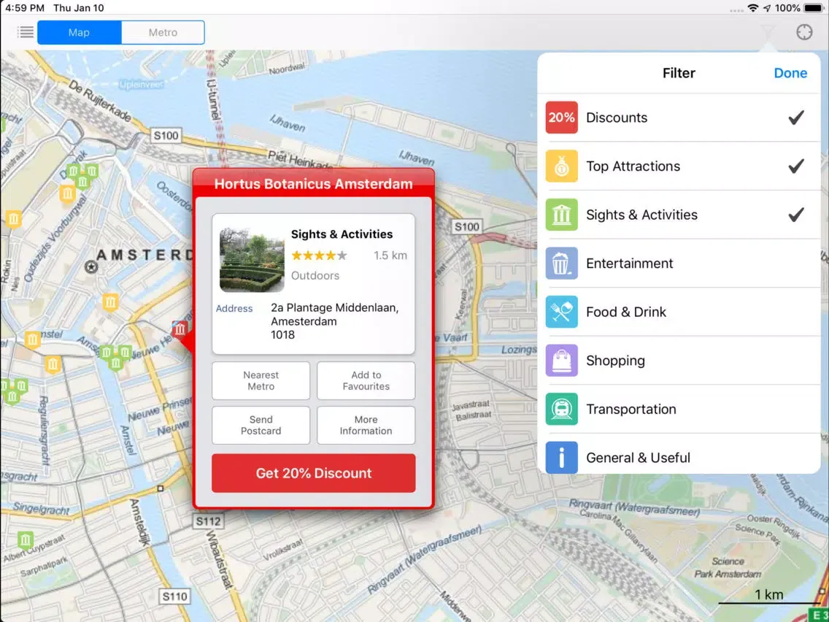Screen dimensions: 829x622
Task: Open the Hortus Botanicus garden photo thumbnail
Action: pyautogui.click(x=252, y=260)
